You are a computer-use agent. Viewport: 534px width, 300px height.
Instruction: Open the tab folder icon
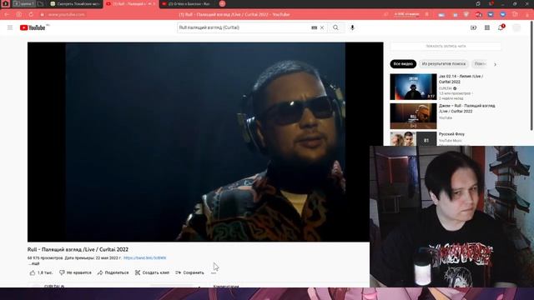(x=41, y=3)
